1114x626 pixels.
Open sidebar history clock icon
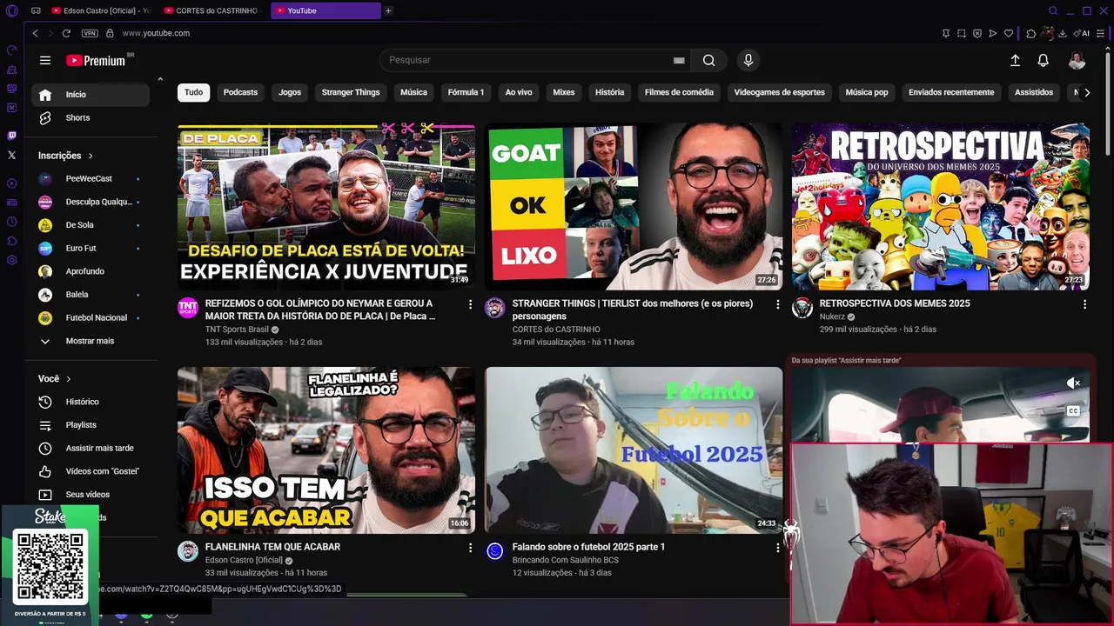11,222
